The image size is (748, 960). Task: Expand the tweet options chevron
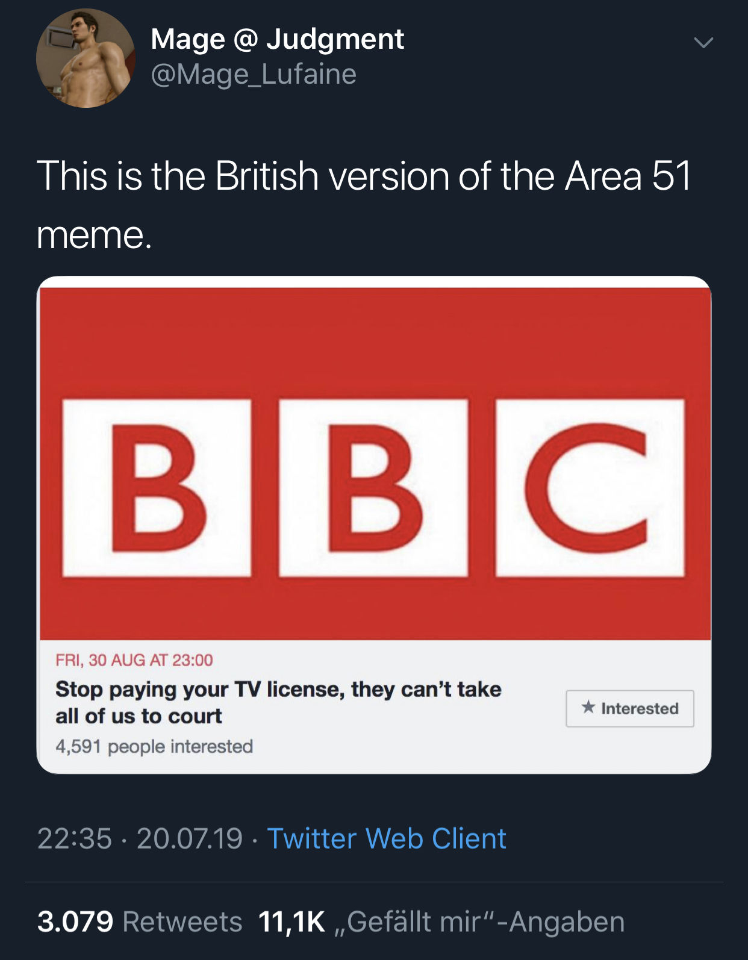(703, 43)
